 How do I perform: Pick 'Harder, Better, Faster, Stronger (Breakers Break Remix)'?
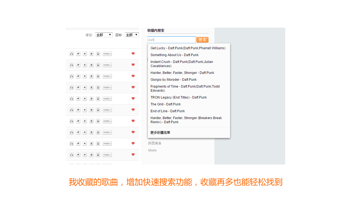click(x=189, y=120)
